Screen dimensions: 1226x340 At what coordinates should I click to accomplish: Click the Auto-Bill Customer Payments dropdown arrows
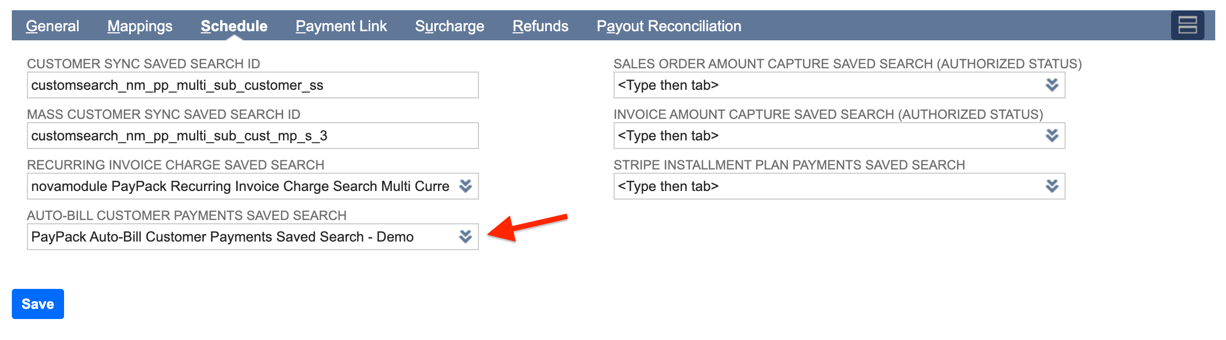coord(466,236)
